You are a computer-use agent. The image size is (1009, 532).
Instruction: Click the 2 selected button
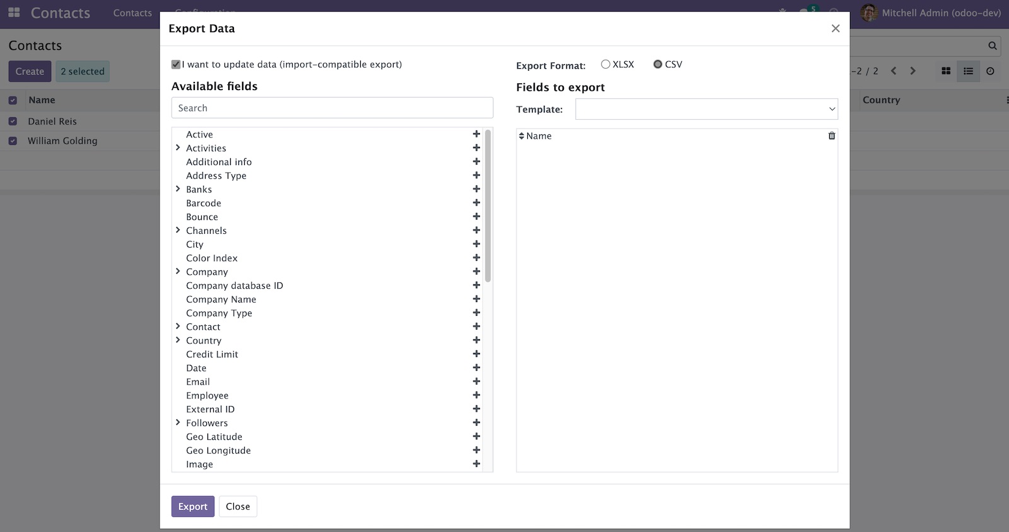pos(83,71)
